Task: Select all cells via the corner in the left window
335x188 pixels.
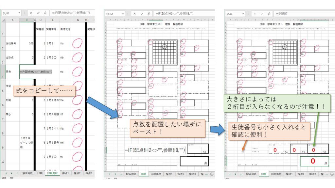Action: [x=3, y=20]
